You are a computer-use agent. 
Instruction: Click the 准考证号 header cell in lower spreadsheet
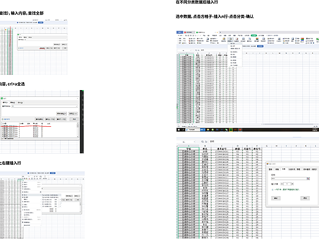tap(221, 149)
